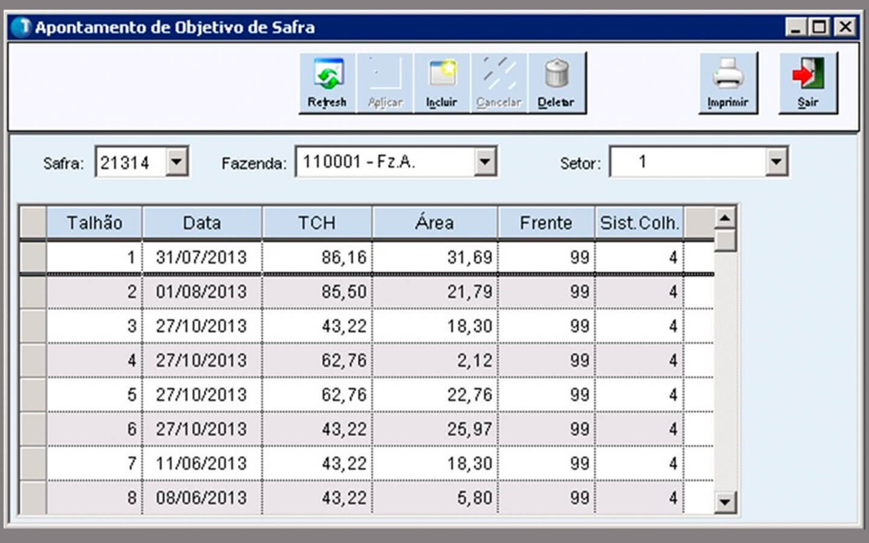
Task: Maximize the Apontamento de Objetivo window
Action: click(x=820, y=27)
